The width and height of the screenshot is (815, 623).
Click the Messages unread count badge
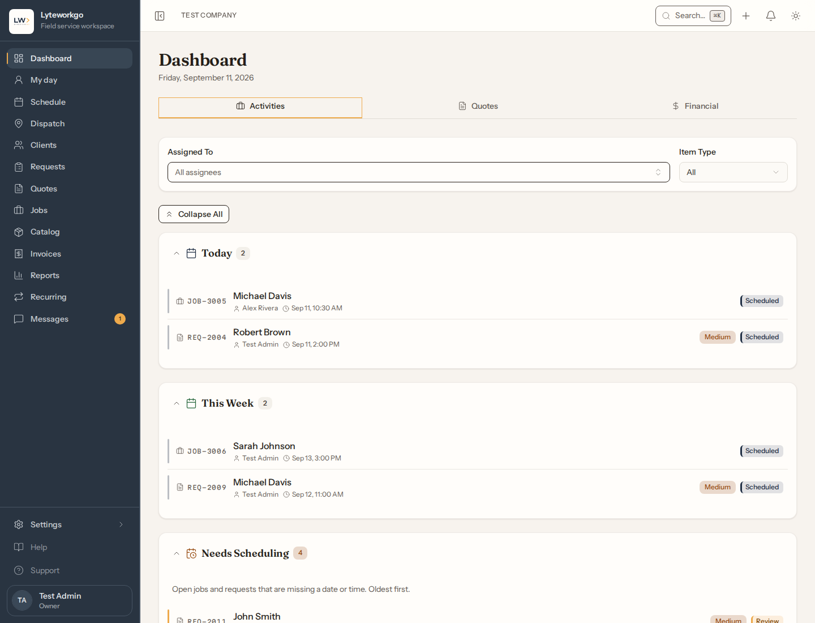120,319
